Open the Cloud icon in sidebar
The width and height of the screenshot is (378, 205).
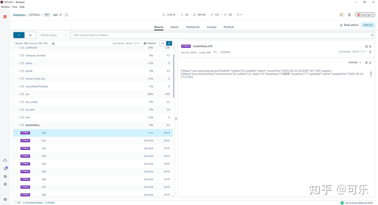5,160
